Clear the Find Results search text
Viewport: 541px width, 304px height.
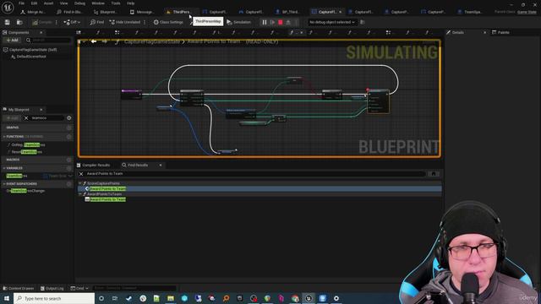[x=81, y=174]
